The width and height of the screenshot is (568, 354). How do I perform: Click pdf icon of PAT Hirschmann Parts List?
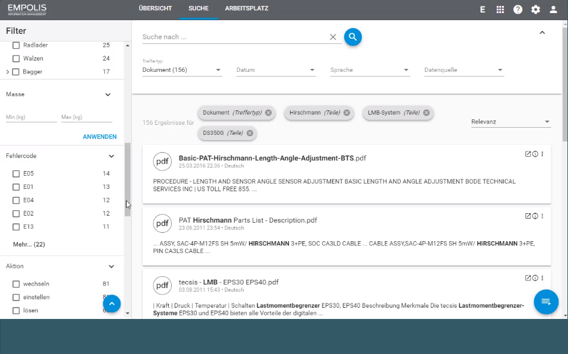coord(162,223)
